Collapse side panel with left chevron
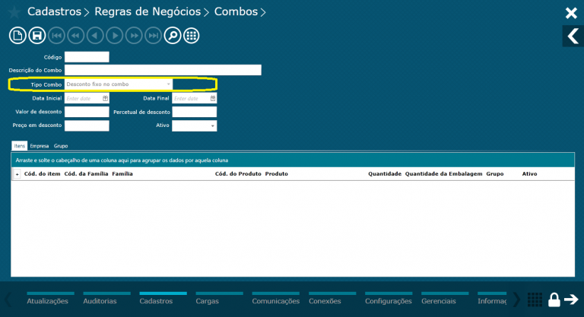Screen dimensions: 584x317 573,36
